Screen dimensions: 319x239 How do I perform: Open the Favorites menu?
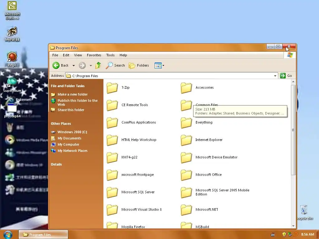click(94, 55)
